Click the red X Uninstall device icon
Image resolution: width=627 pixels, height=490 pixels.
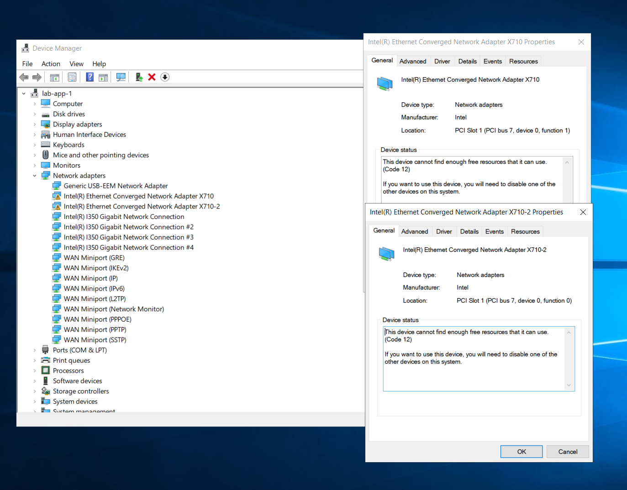[x=152, y=77]
